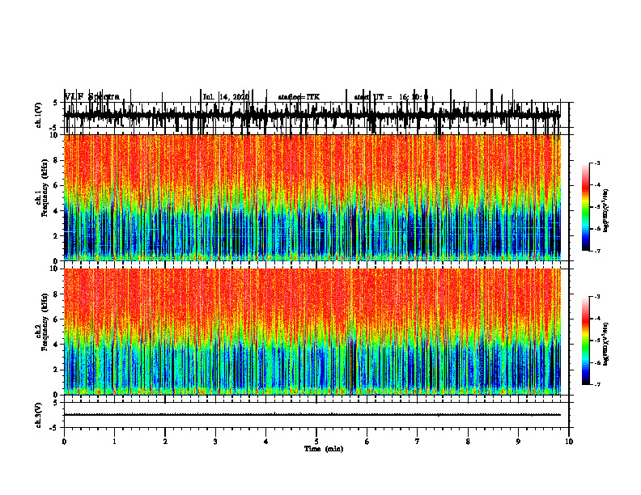Click the "-7" tick on ch.2 colorbar
The width and height of the screenshot is (641, 495).
click(x=597, y=385)
